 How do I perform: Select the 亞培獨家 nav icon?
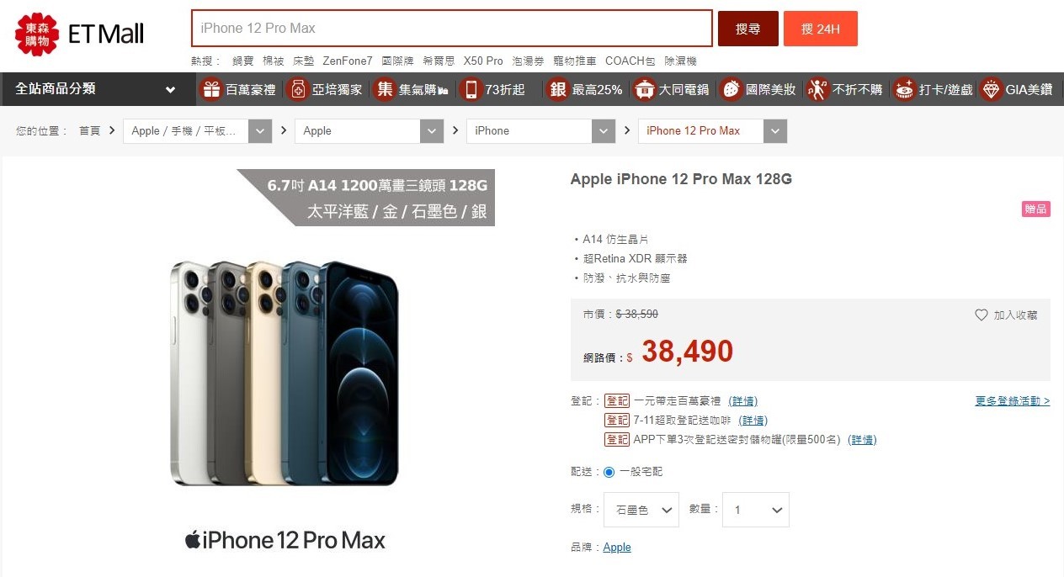297,89
